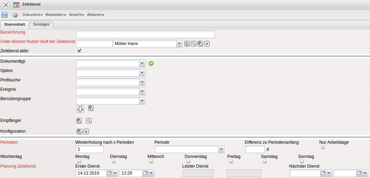The height and width of the screenshot is (178, 370).
Task: Click the X clear icon beside user field
Action: click(x=207, y=44)
